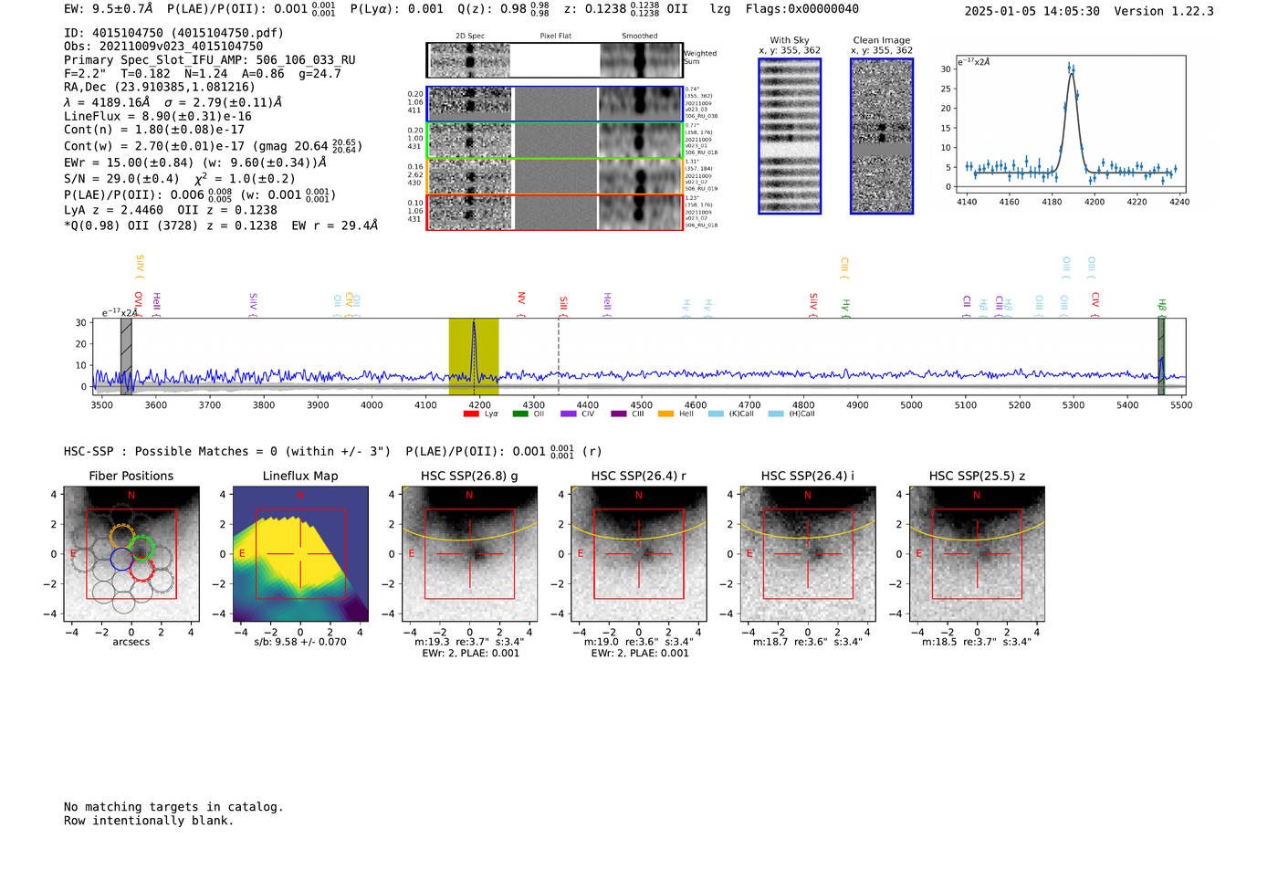
Task: Click the Cont(w) gmag 20.64 line
Action: (214, 145)
